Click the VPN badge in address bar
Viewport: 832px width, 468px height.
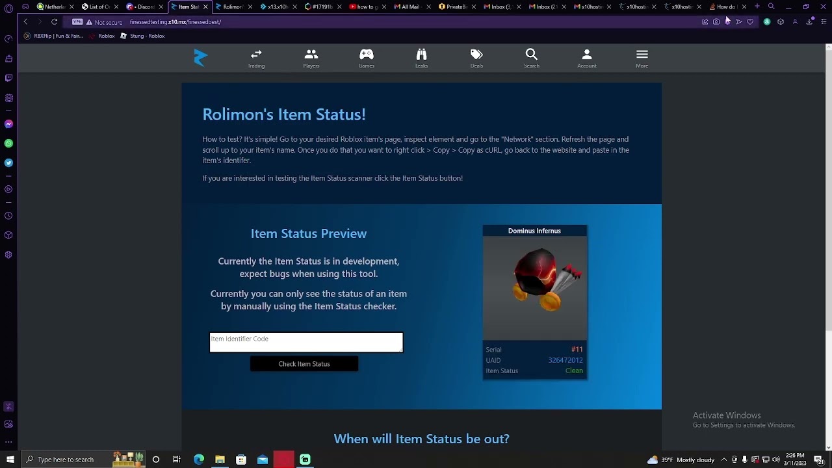tap(78, 22)
